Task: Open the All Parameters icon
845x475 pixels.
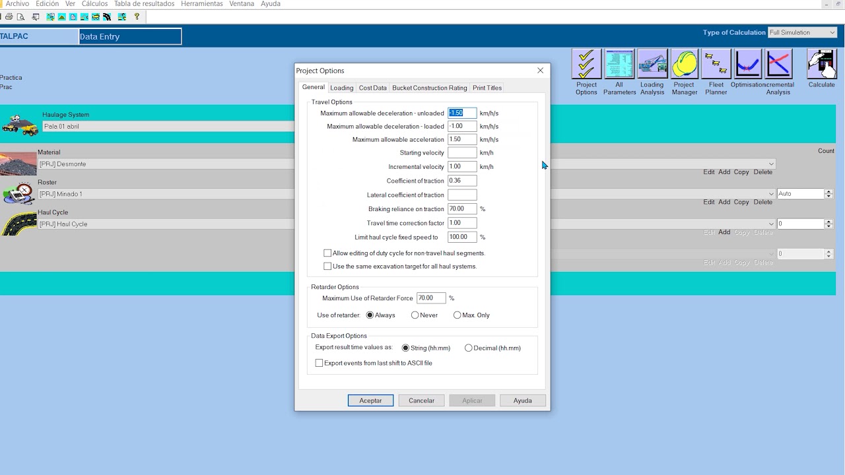Action: [619, 64]
